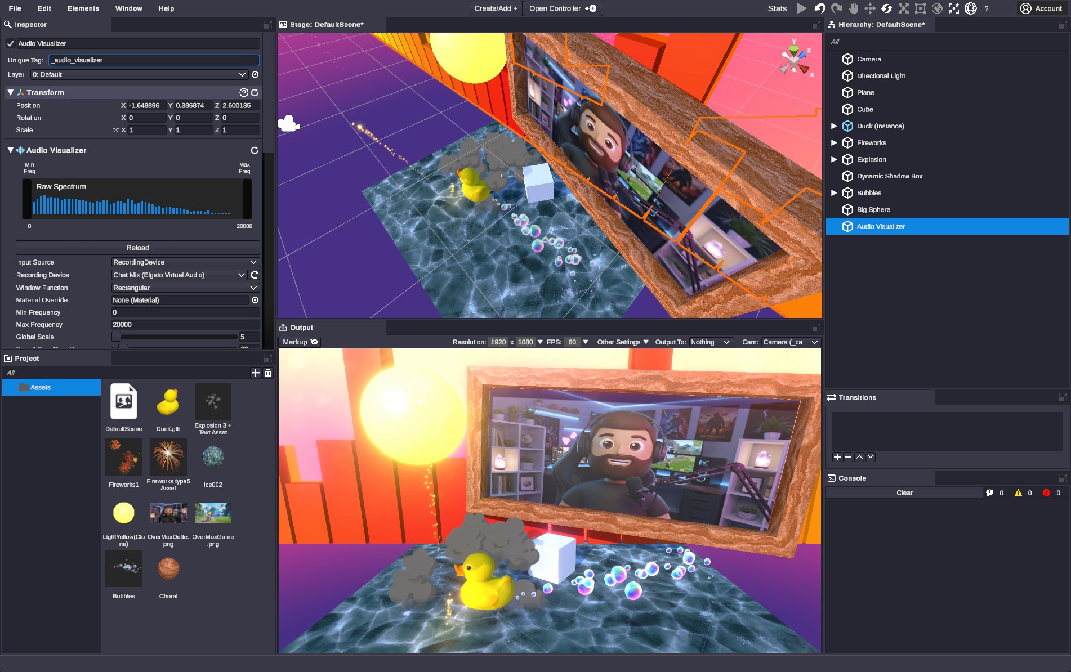Image resolution: width=1071 pixels, height=672 pixels.
Task: Click the Stats icon area in the toolbar
Action: tap(777, 8)
